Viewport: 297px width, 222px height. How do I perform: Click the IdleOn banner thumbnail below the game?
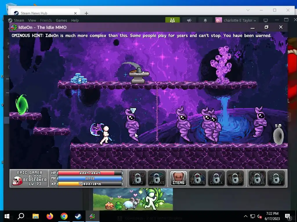coord(133,199)
